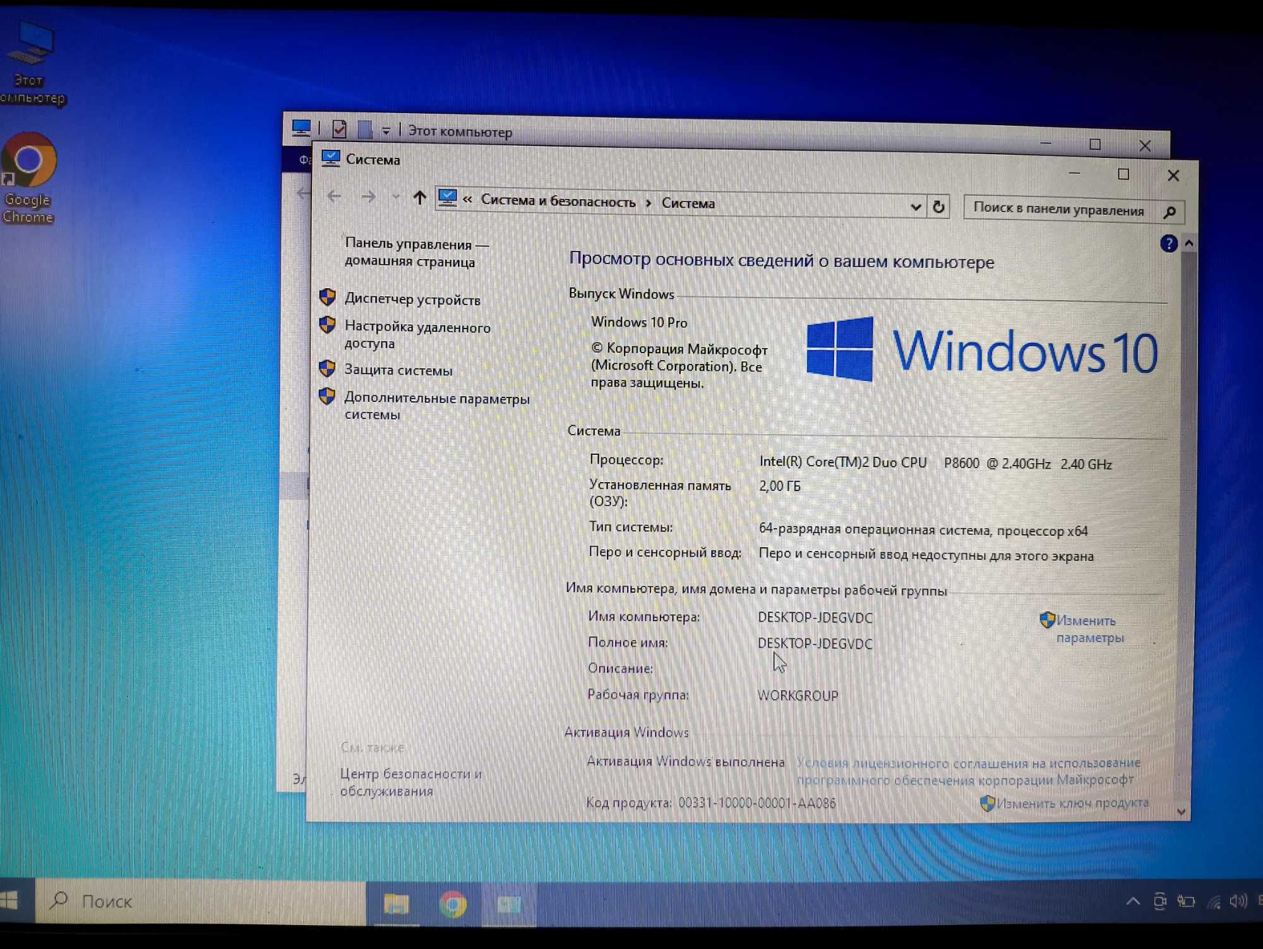Close the Этот компьютер window behind
This screenshot has height=949, width=1263.
coord(1144,145)
